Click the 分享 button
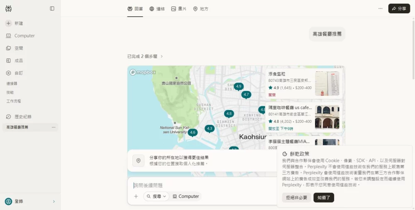Viewport: 415px width, 210px height. 399,8
